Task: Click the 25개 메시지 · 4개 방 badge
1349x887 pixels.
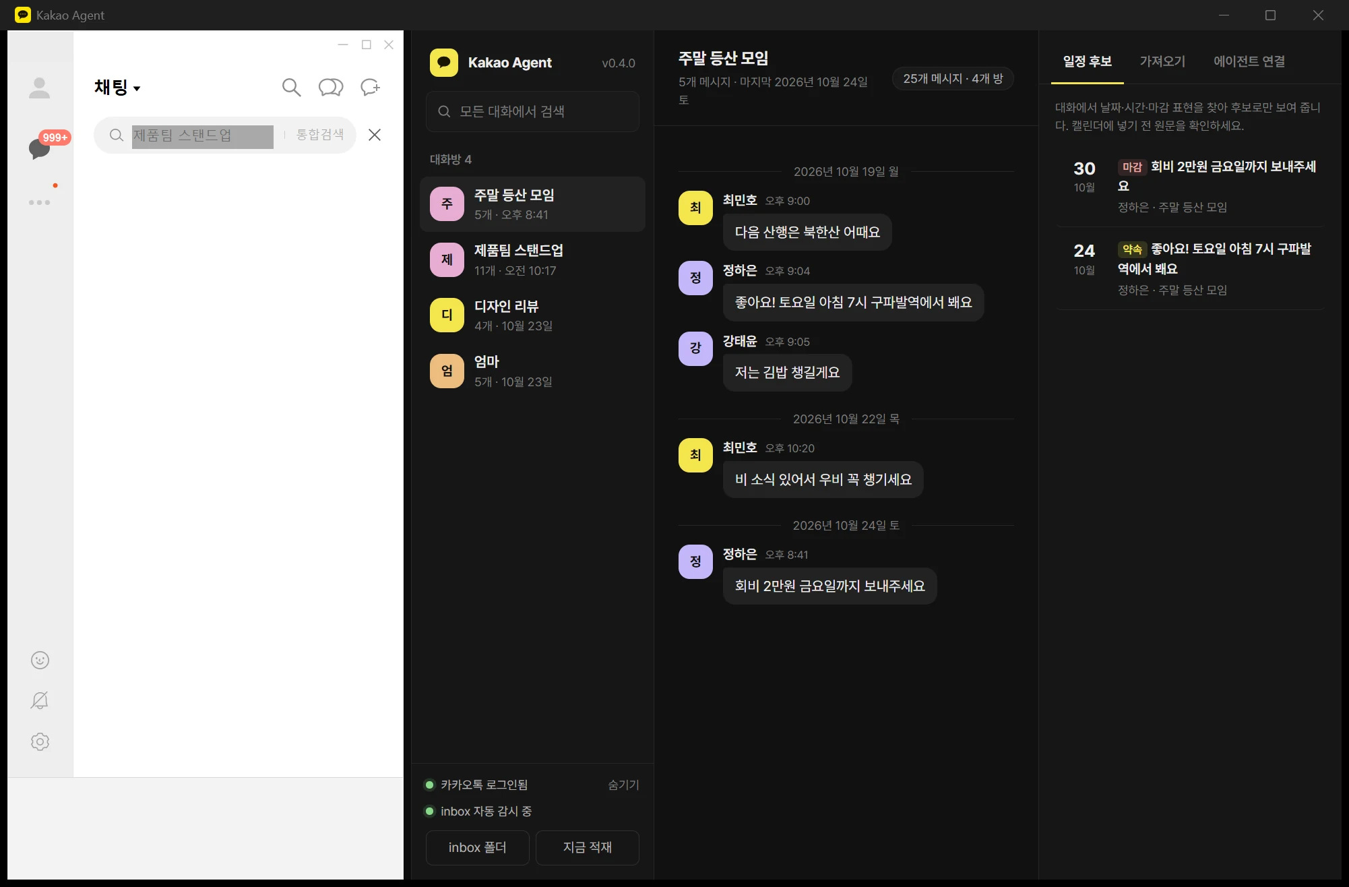Action: [953, 79]
